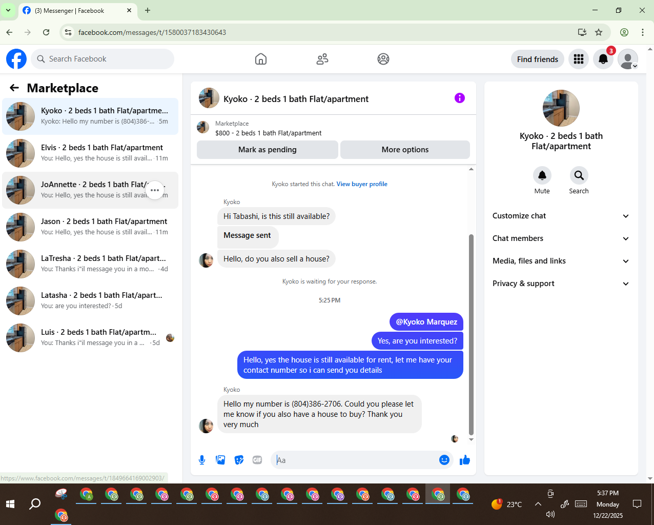This screenshot has height=525, width=654.
Task: Search the conversation using the magnifier icon
Action: (x=579, y=175)
